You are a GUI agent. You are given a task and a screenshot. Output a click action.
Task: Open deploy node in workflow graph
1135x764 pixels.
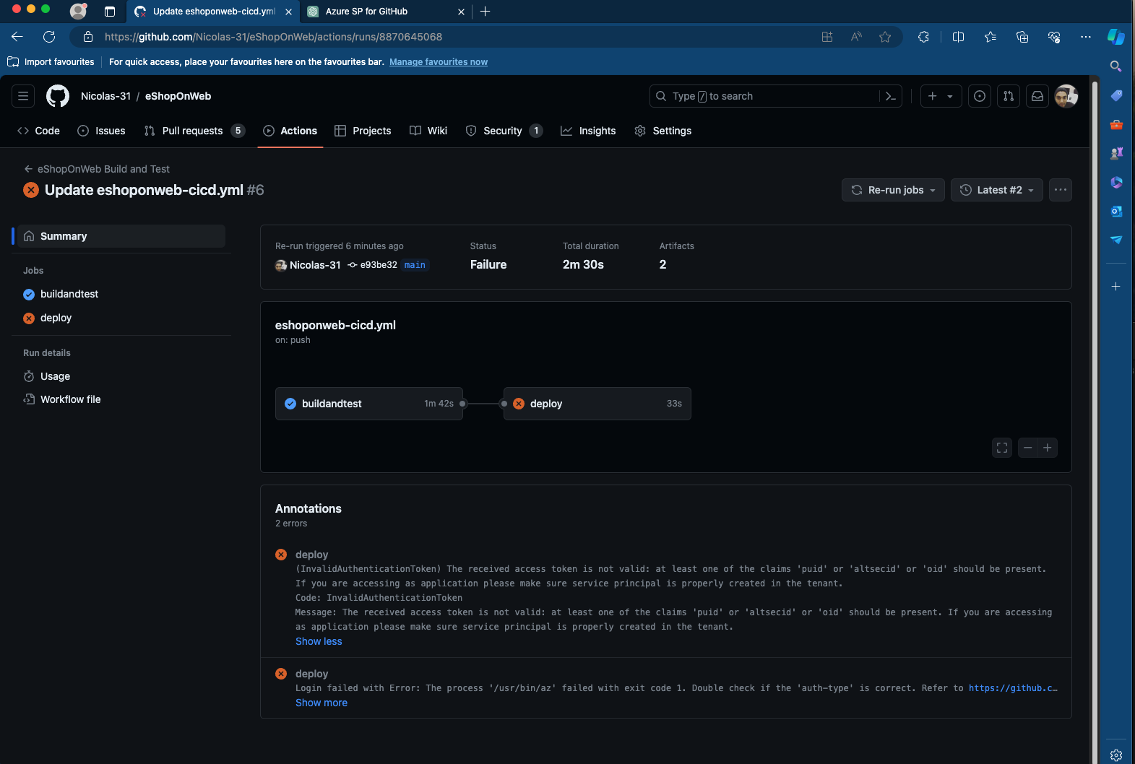[x=597, y=404]
